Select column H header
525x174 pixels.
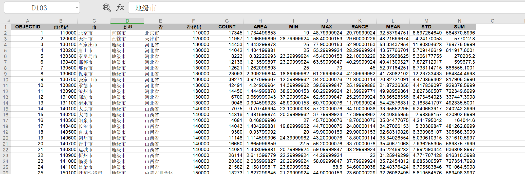pos(260,21)
